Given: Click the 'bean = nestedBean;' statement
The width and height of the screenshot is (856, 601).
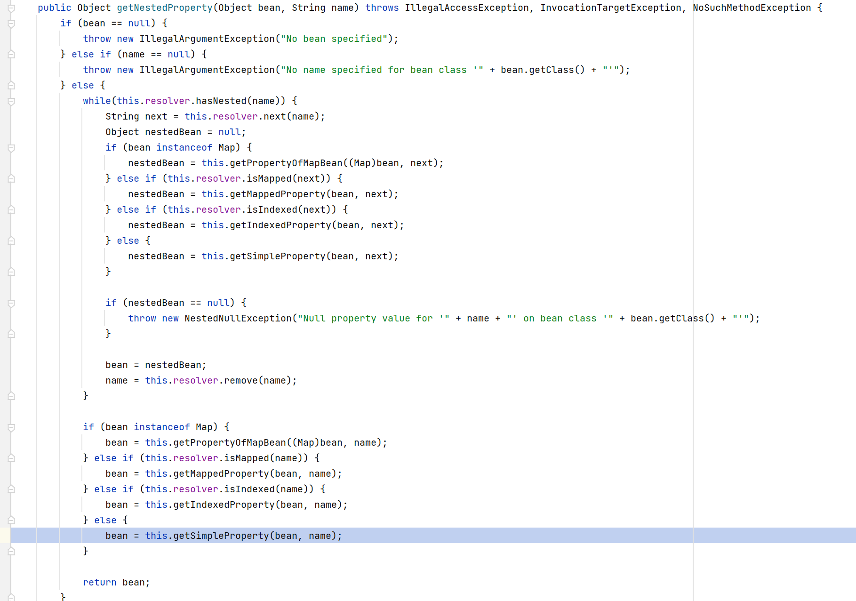Looking at the screenshot, I should 156,365.
